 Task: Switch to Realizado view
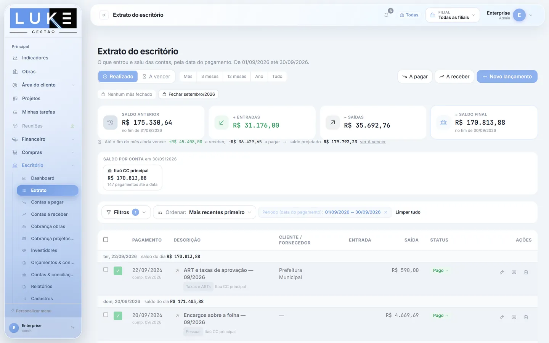coord(118,77)
